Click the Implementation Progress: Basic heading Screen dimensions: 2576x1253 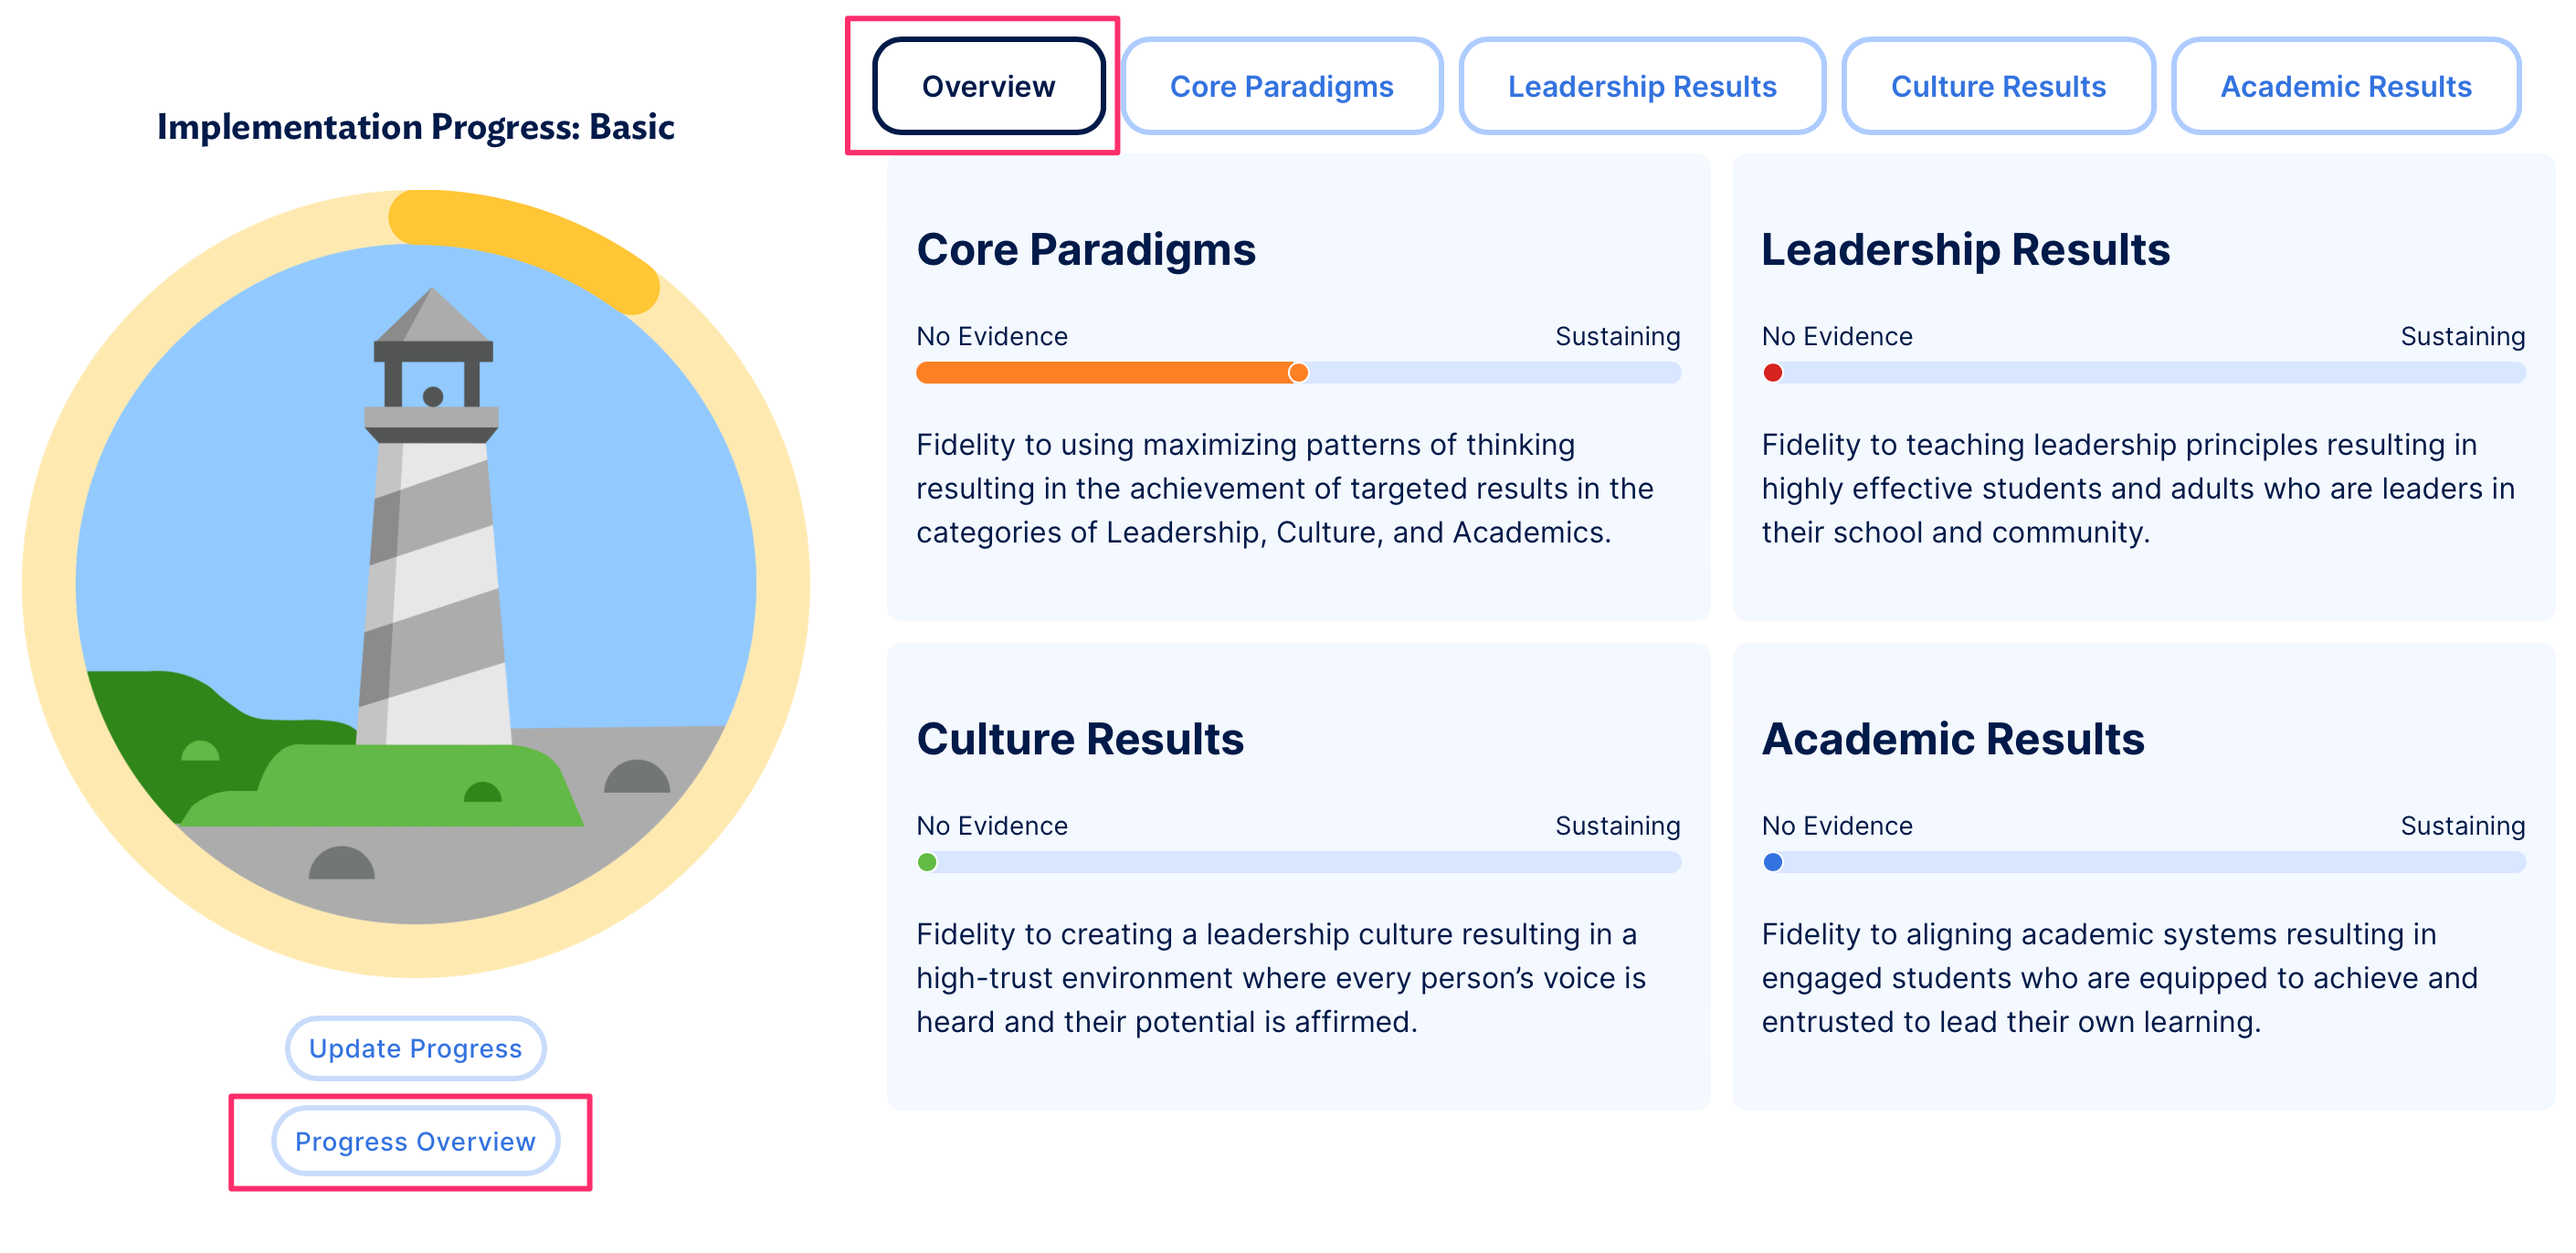point(416,127)
